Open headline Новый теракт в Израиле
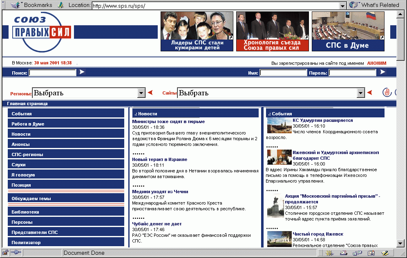This screenshot has height=258, width=407. (159, 159)
